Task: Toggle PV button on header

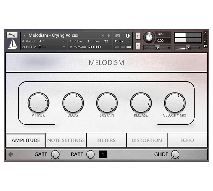Action: (205, 46)
